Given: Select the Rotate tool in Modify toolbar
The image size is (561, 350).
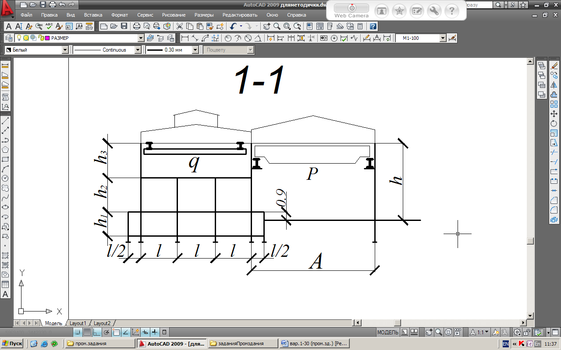Looking at the screenshot, I should coord(554,123).
